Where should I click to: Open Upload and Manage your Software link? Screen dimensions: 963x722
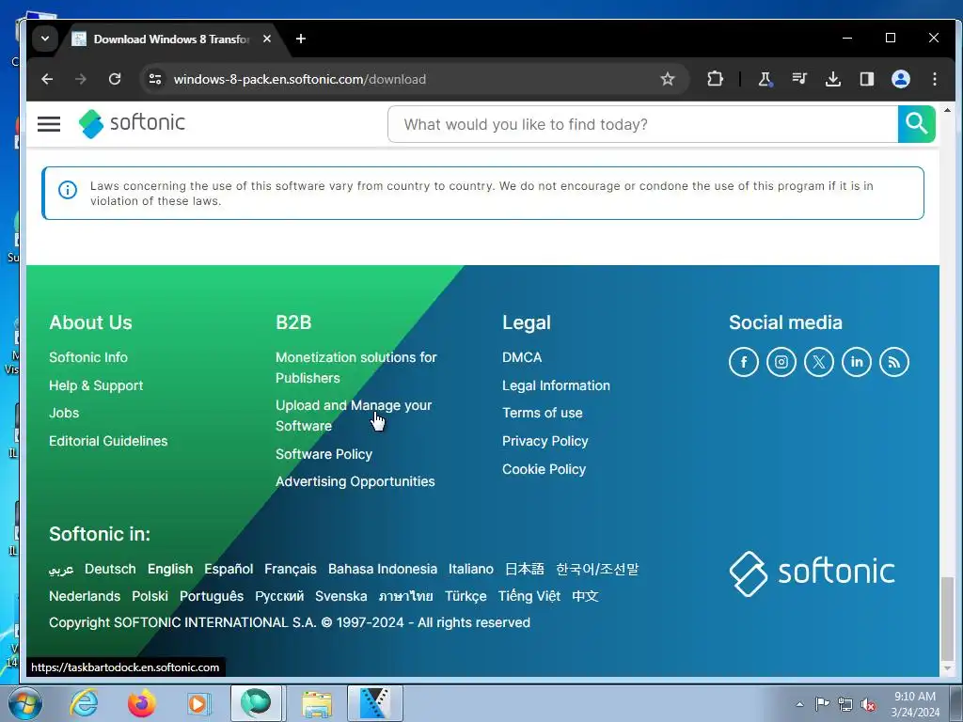click(354, 416)
